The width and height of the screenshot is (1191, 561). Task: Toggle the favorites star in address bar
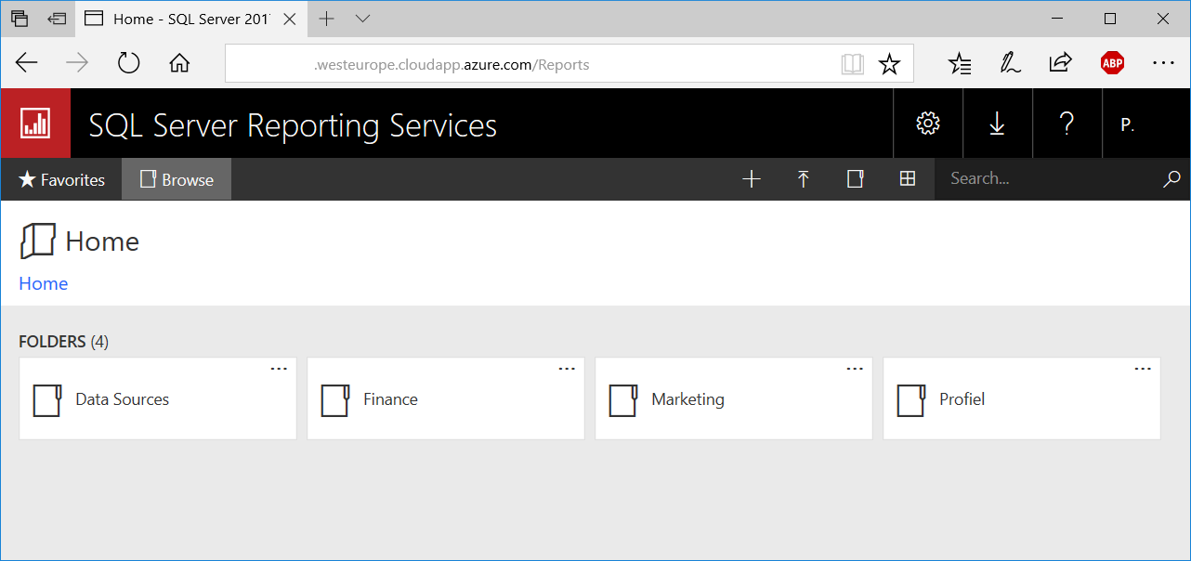point(890,63)
